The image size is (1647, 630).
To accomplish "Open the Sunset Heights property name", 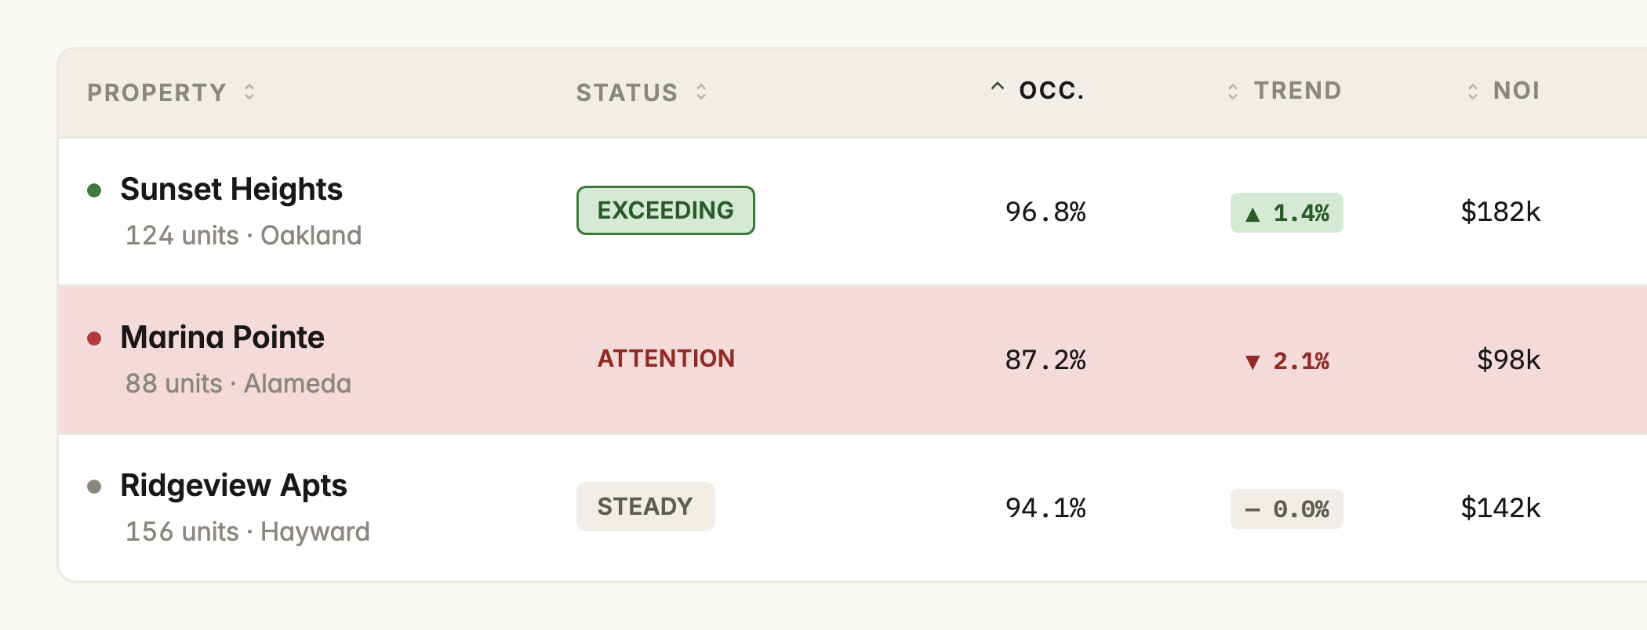I will 231,190.
